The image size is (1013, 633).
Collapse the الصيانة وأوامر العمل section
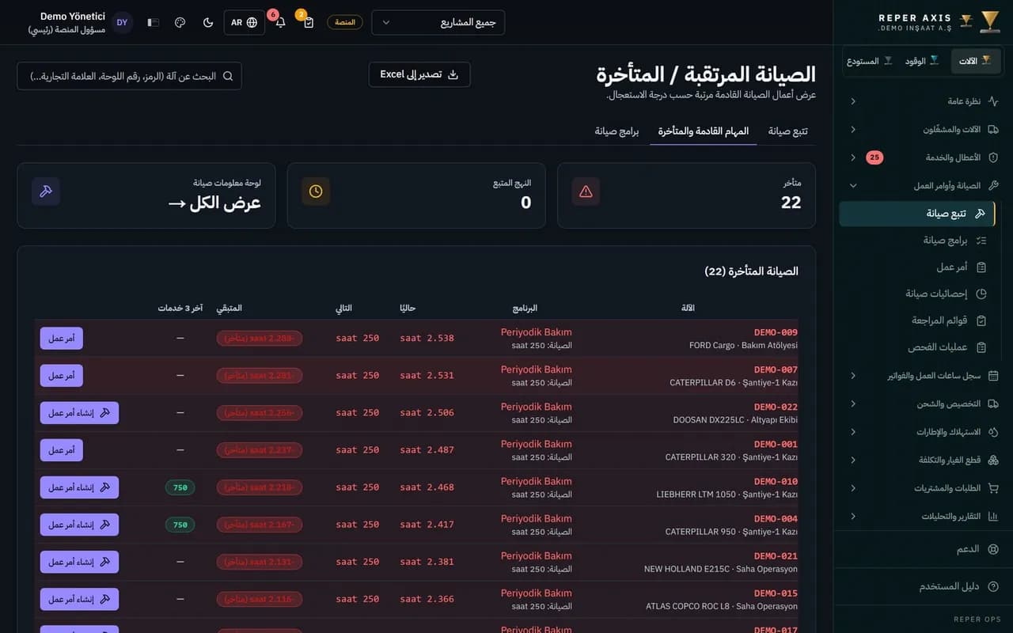click(x=853, y=186)
